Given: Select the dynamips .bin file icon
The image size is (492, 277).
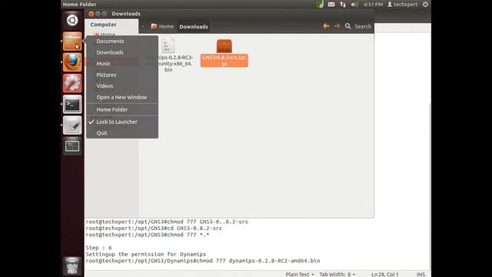Looking at the screenshot, I should tap(168, 45).
